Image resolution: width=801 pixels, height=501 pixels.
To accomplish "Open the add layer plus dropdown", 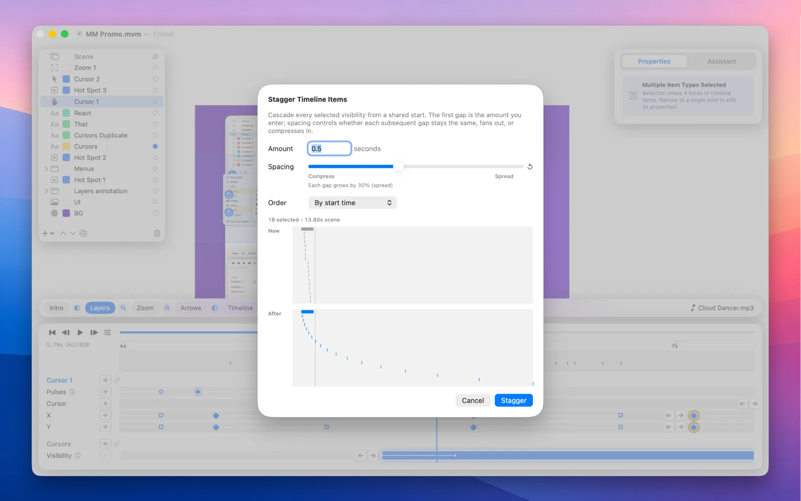I will coord(48,233).
